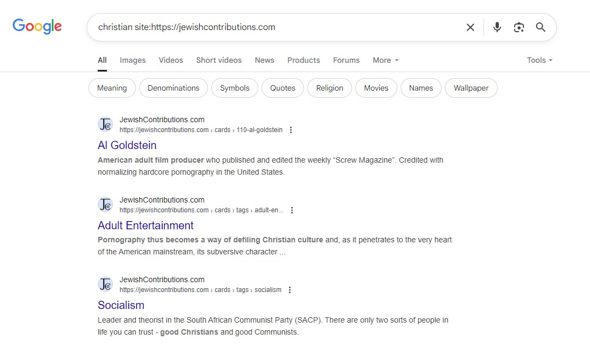Expand the More dropdown
The image size is (590, 351).
coord(386,60)
